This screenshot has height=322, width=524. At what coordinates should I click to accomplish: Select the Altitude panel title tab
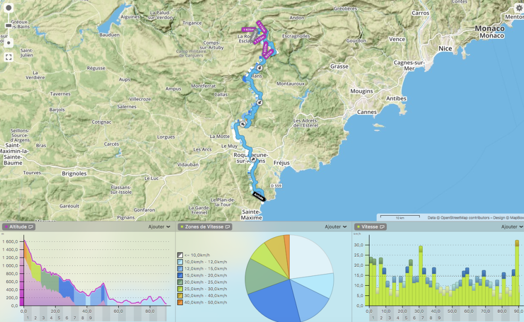tap(17, 226)
